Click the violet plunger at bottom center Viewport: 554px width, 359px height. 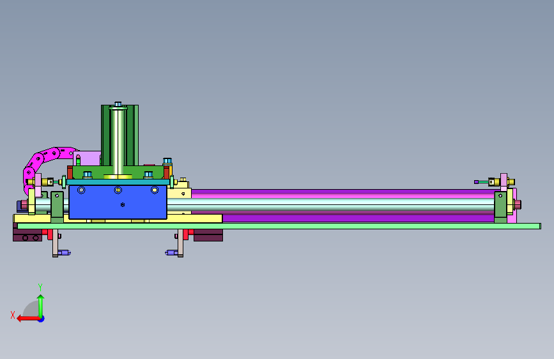click(171, 253)
